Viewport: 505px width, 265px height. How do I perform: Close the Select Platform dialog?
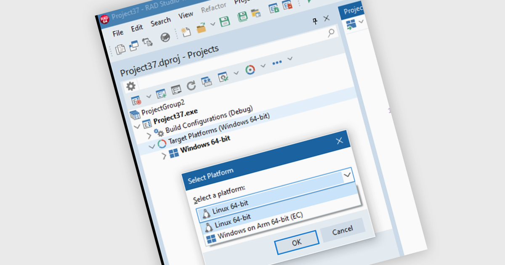click(x=340, y=140)
